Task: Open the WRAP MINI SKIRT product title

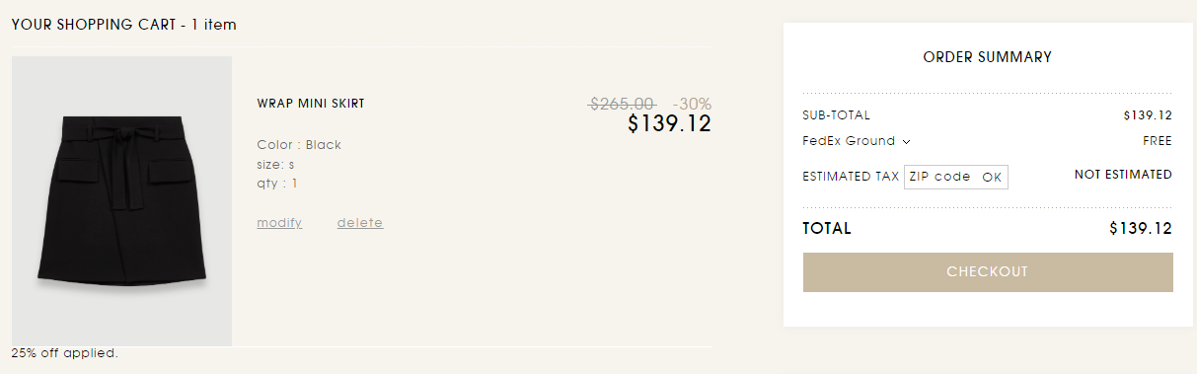Action: pyautogui.click(x=311, y=104)
